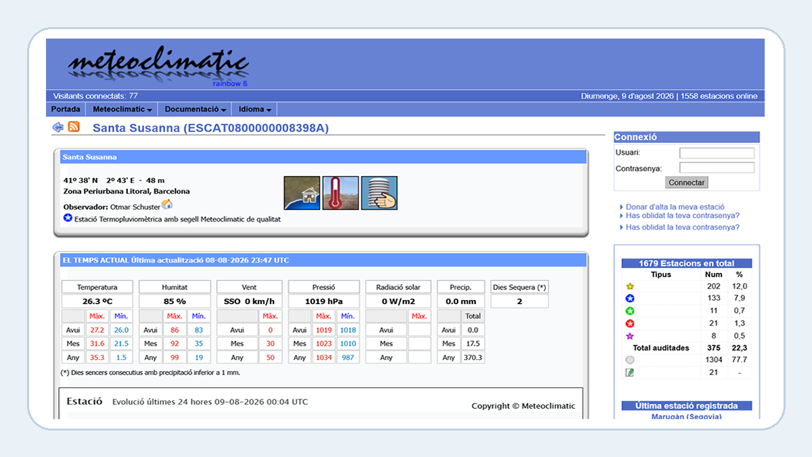Click the back arrow icon beside station title
Screen dimensions: 812x457
pyautogui.click(x=58, y=127)
